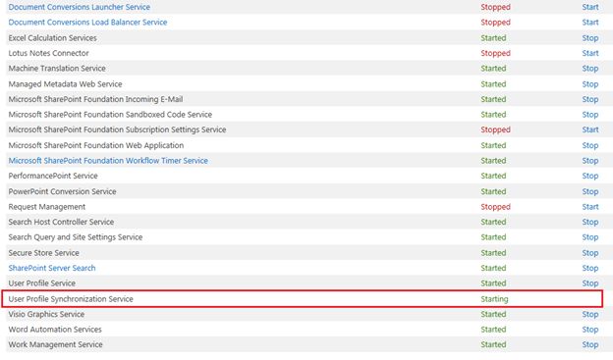Stop Word Automation Services

590,330
